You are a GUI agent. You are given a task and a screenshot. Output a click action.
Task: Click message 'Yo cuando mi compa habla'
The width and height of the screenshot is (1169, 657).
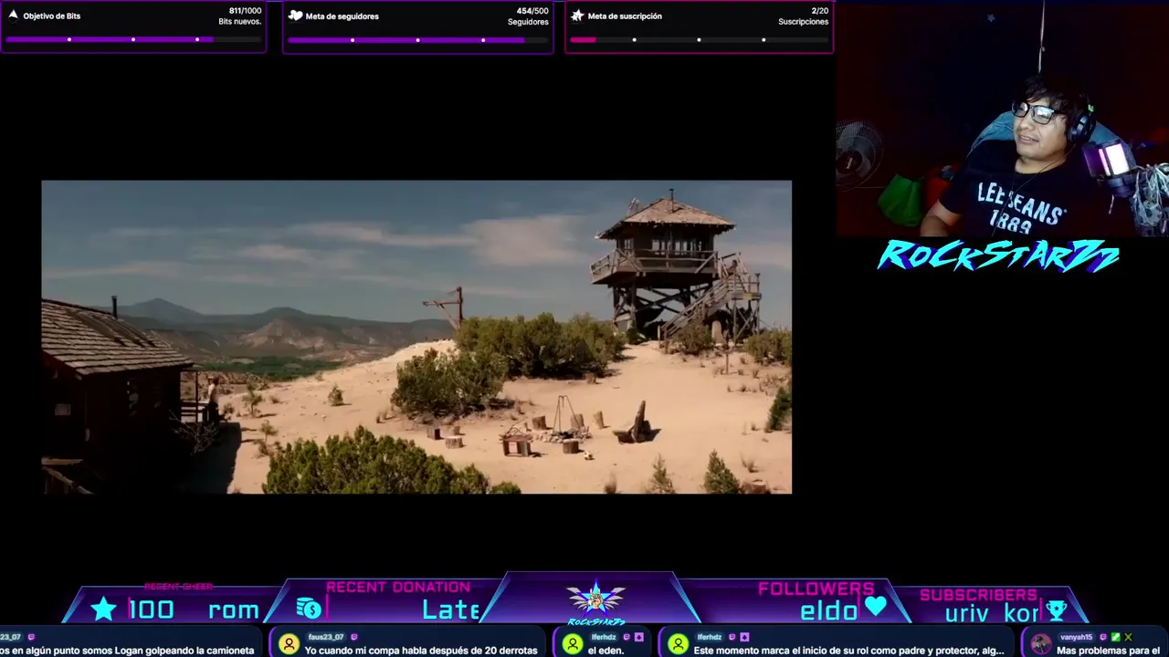[421, 651]
